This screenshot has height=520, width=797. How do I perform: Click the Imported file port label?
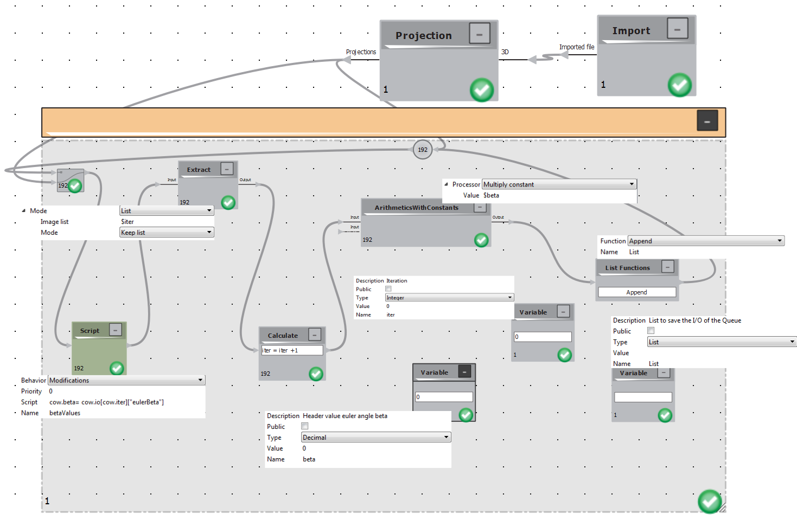click(577, 47)
